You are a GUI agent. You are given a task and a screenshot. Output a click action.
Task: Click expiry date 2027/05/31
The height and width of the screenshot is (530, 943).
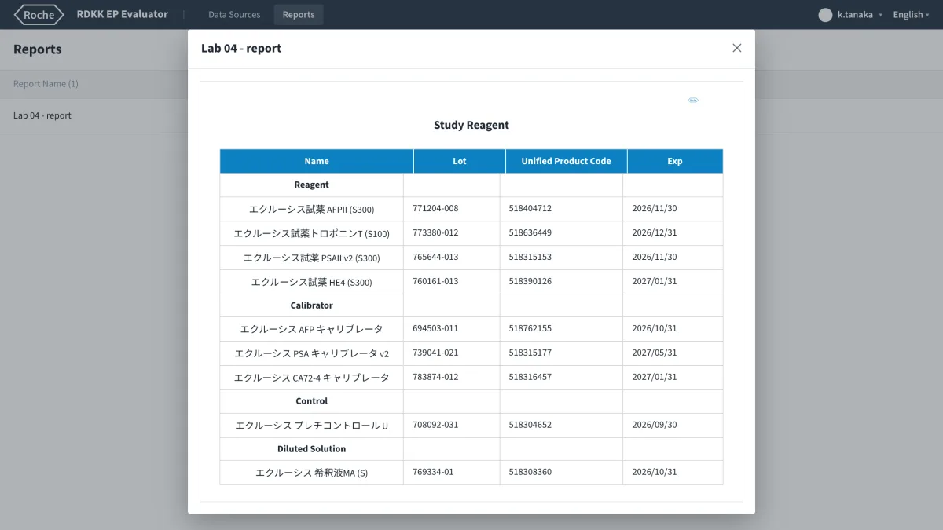655,353
